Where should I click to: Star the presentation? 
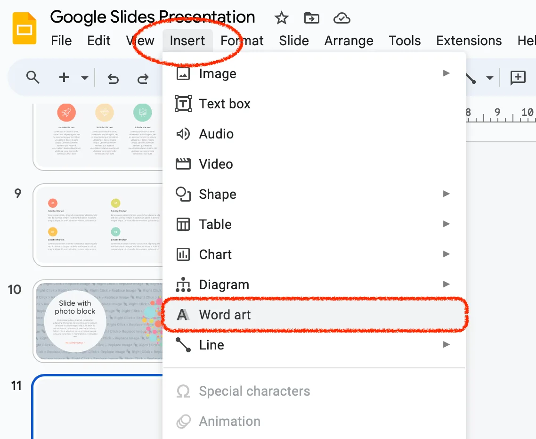click(x=282, y=18)
